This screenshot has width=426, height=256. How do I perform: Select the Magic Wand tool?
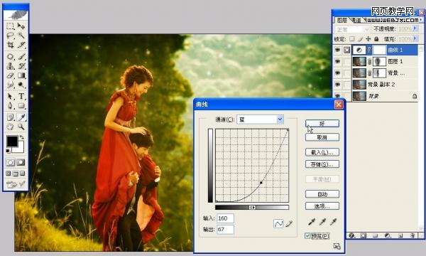click(x=21, y=36)
